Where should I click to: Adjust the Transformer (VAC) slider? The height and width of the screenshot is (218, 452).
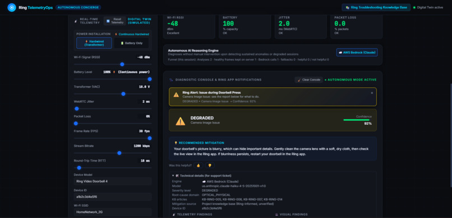[x=113, y=94]
